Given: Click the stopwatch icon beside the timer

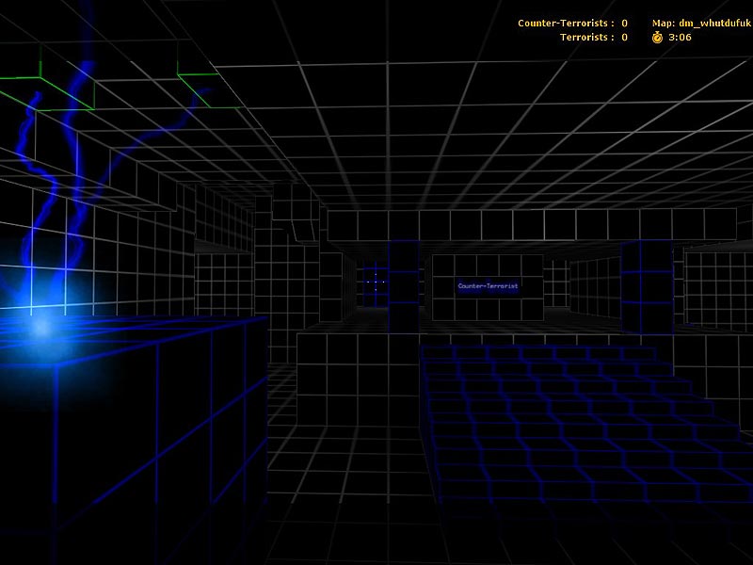Looking at the screenshot, I should [657, 38].
